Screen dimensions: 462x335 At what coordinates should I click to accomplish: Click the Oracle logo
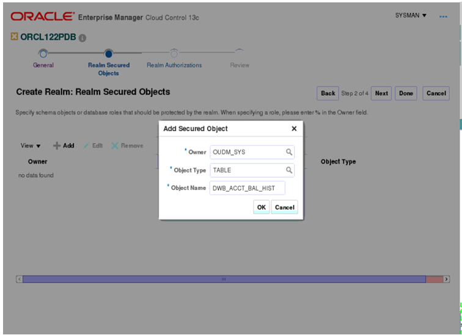tap(42, 16)
